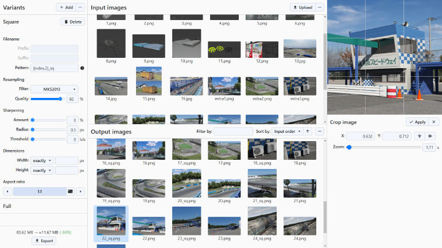Adjust the crop Zoom slider
442x248 pixels.
click(383, 147)
